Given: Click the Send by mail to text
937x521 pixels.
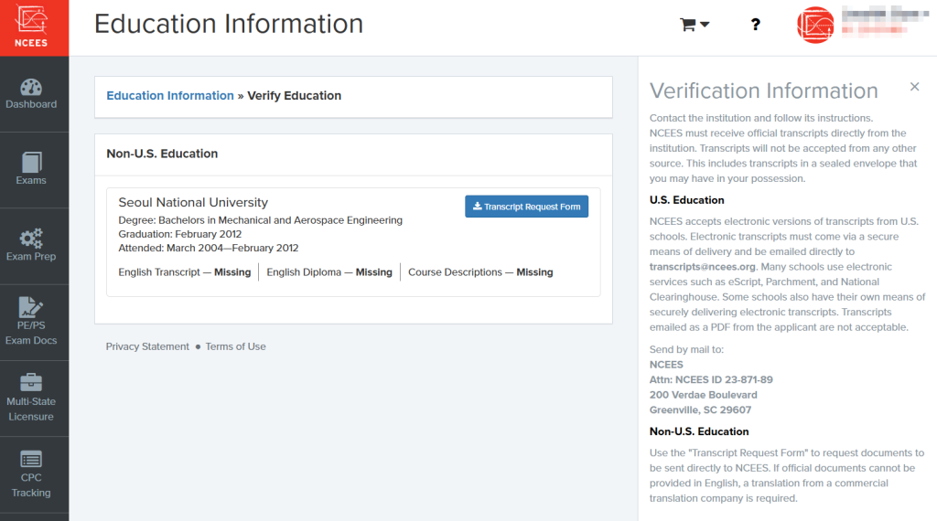Looking at the screenshot, I should [686, 349].
